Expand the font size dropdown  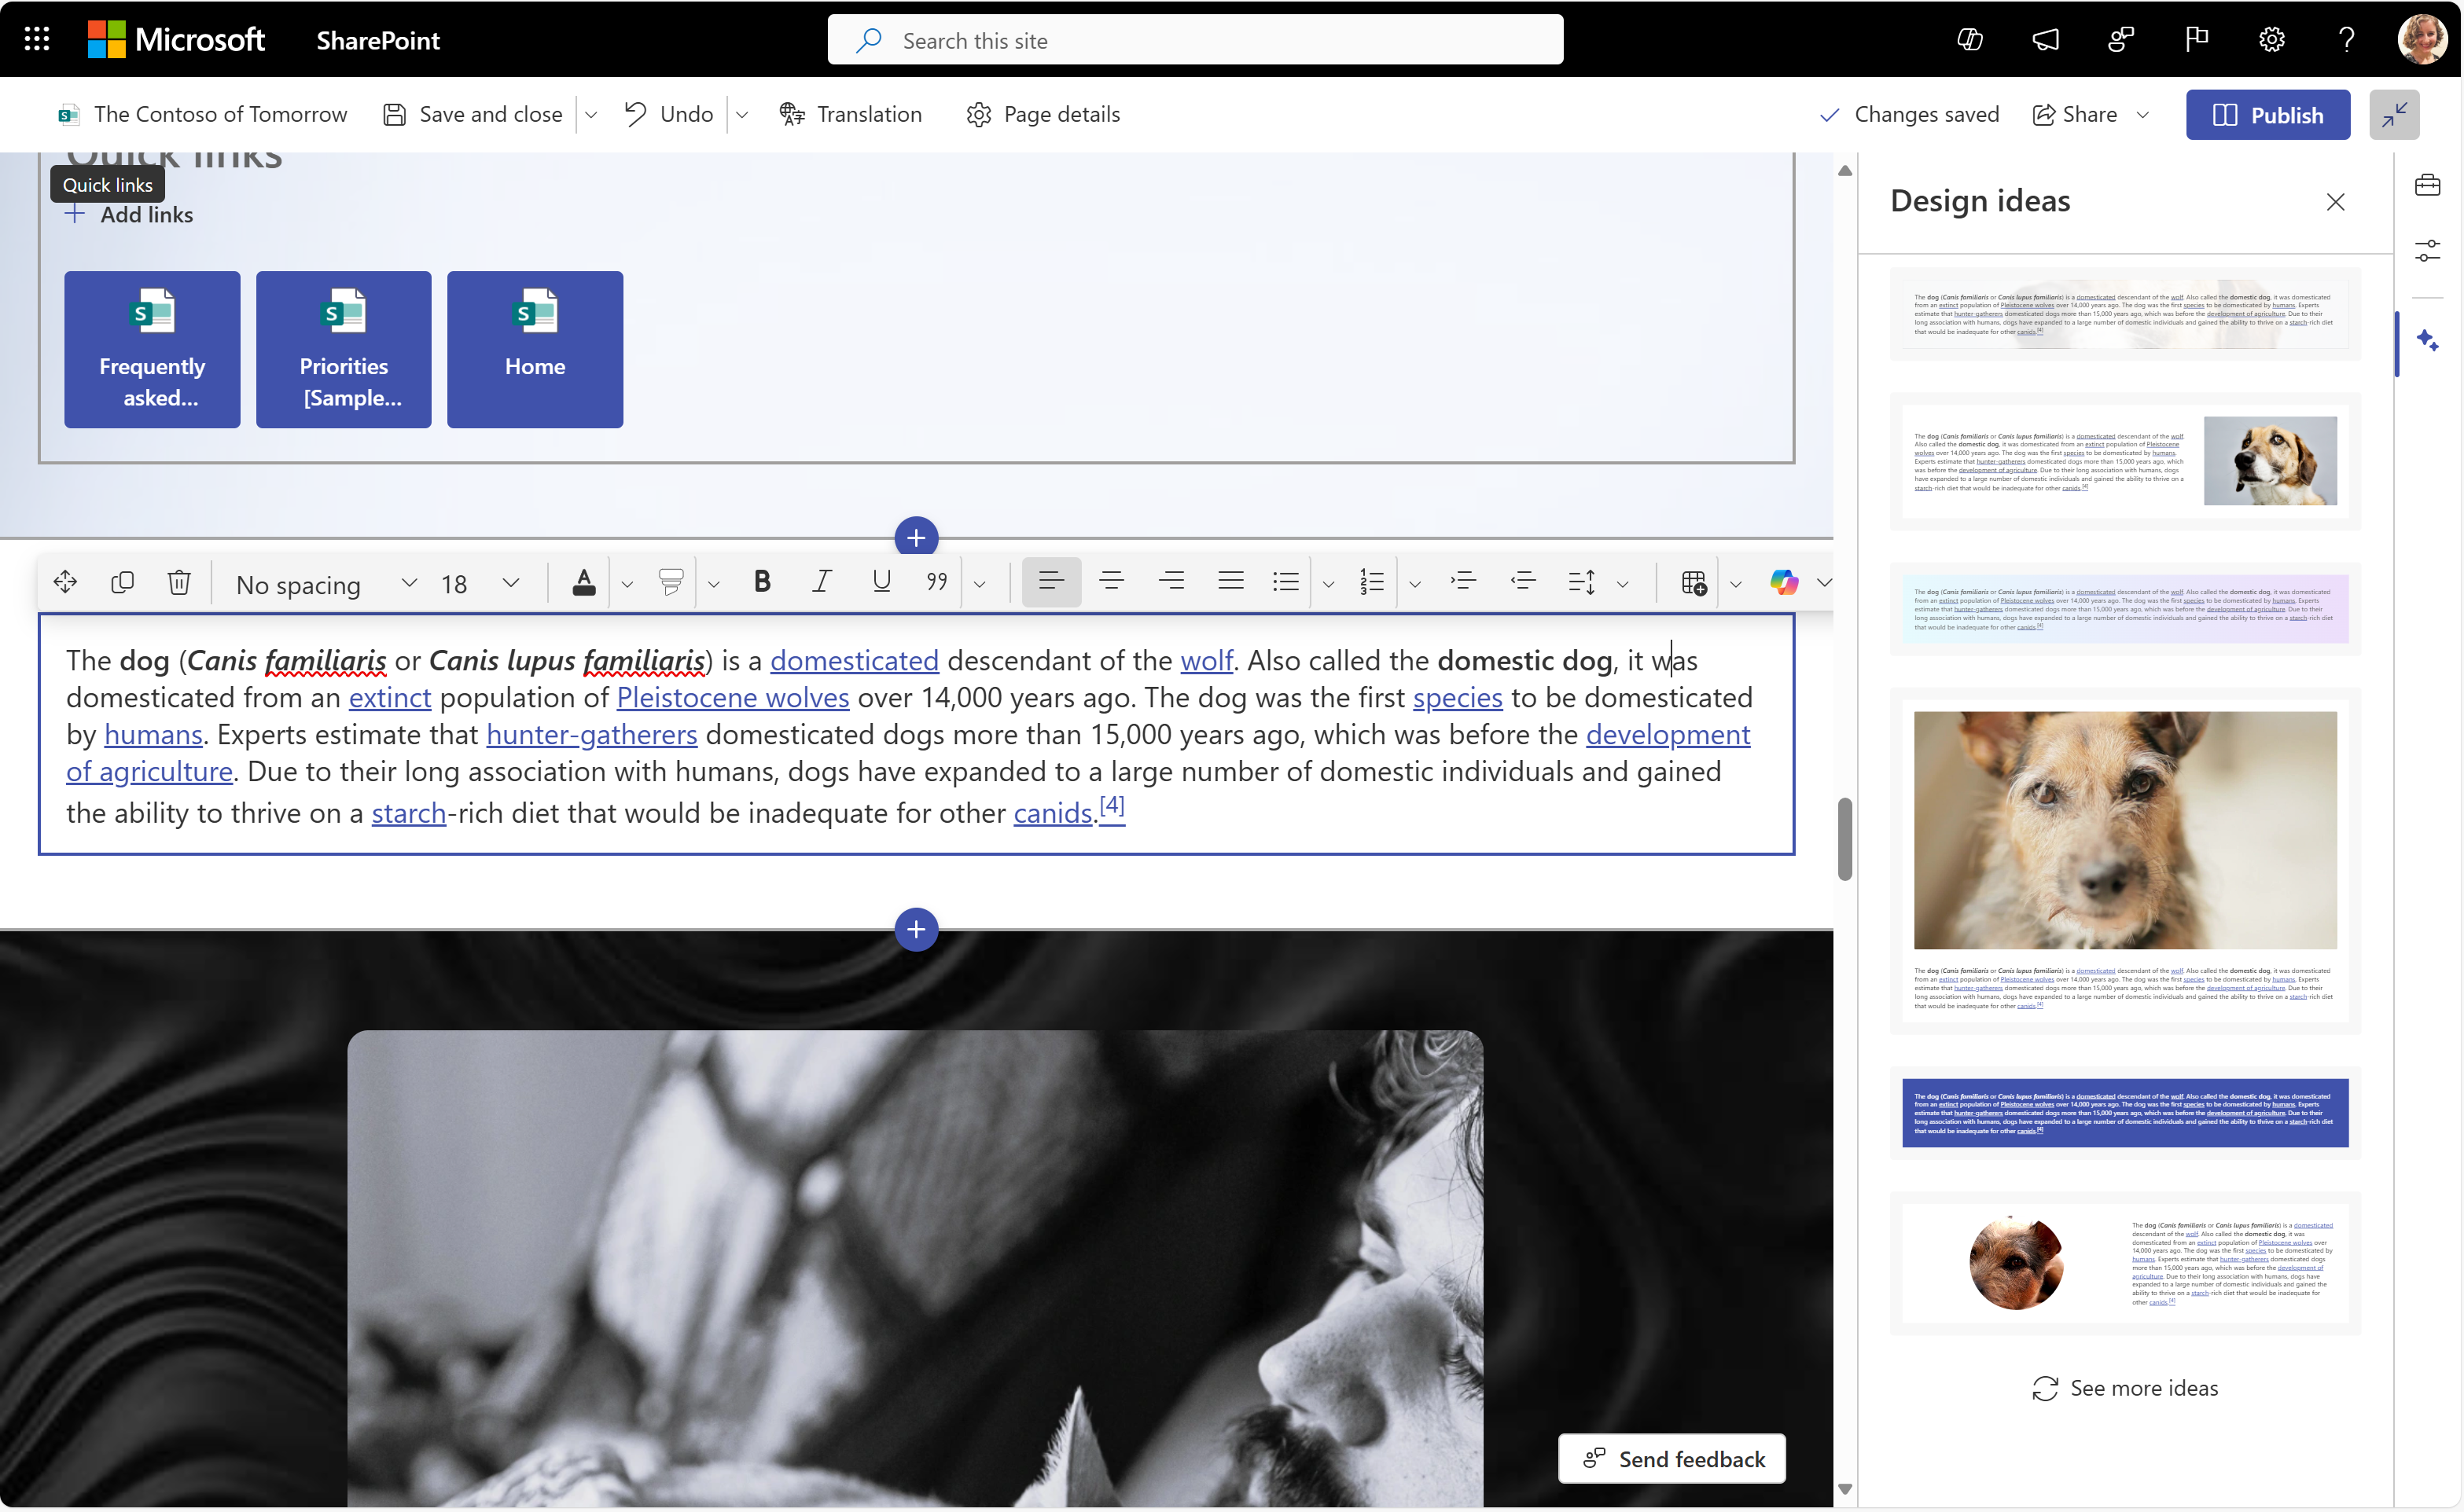click(x=512, y=582)
